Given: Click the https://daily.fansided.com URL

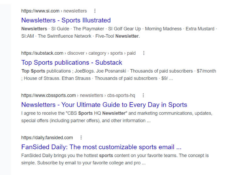Looking at the screenshot, I should tap(47, 138).
